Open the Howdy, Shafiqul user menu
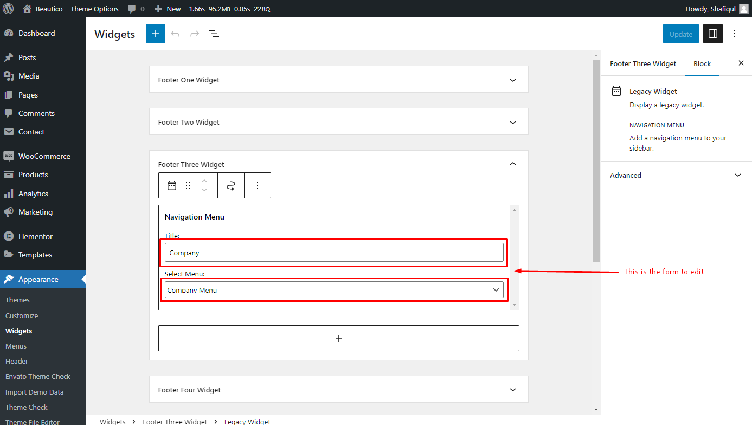 (x=717, y=9)
